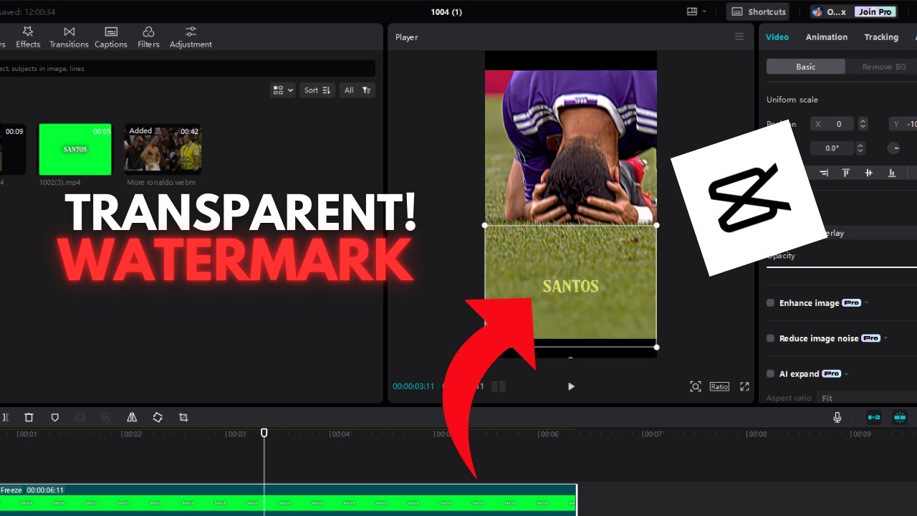Open the Shortcuts window
Viewport: 917px width, 516px height.
pyautogui.click(x=758, y=11)
